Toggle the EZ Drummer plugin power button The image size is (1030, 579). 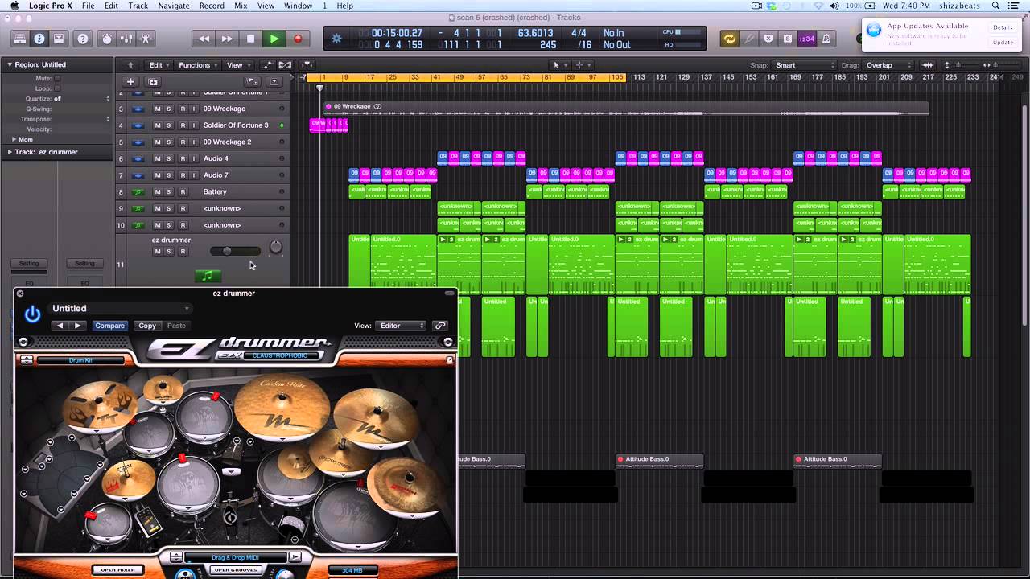click(32, 314)
